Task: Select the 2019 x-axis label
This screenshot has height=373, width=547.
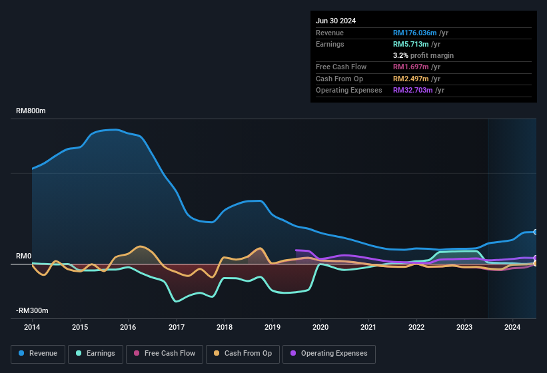Action: pos(273,327)
